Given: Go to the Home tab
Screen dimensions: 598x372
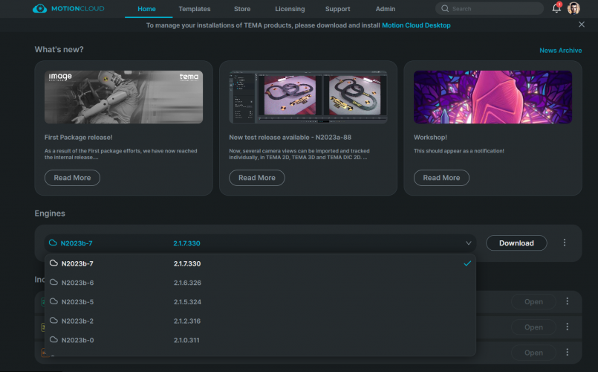Looking at the screenshot, I should [x=146, y=9].
